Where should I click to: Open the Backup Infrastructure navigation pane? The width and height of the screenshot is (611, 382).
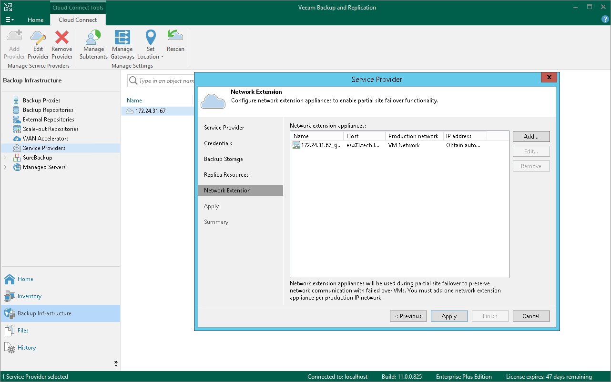61,313
